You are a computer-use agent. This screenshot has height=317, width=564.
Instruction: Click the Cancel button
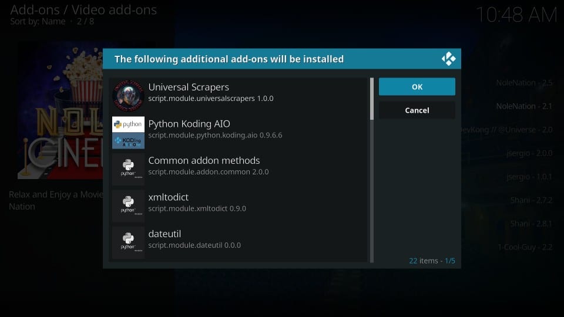pos(417,110)
